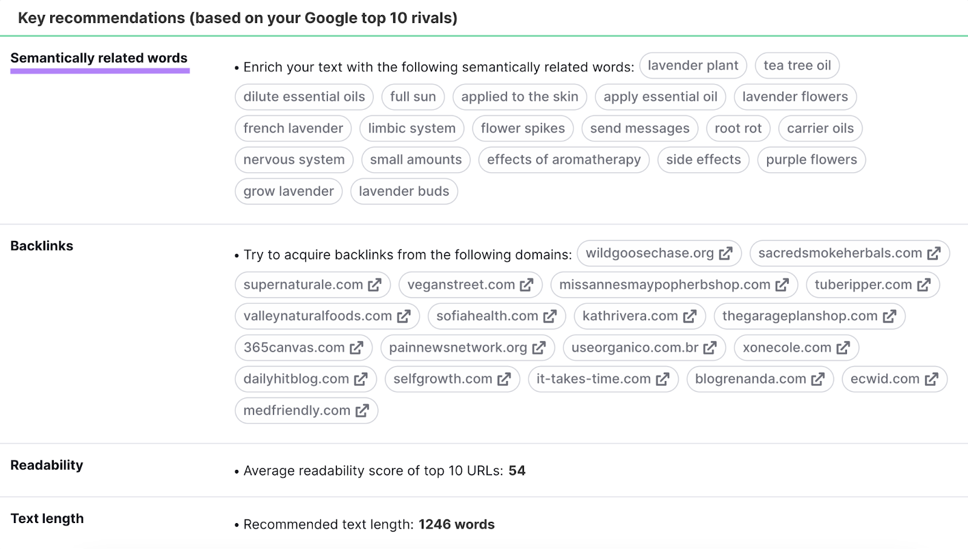Open medfriendly.com via the external link icon

362,410
